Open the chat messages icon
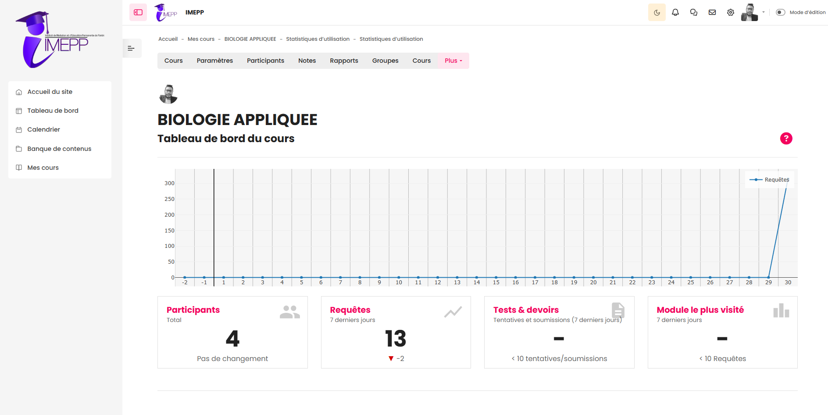Image resolution: width=828 pixels, height=415 pixels. (x=693, y=12)
